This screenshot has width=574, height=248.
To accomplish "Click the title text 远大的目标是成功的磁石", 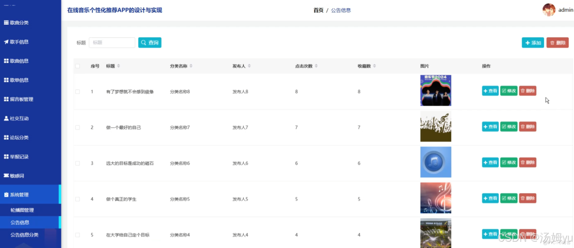I will [x=130, y=164].
